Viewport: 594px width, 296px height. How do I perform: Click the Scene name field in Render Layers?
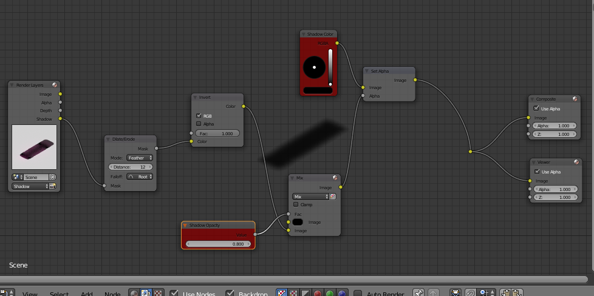coord(36,177)
